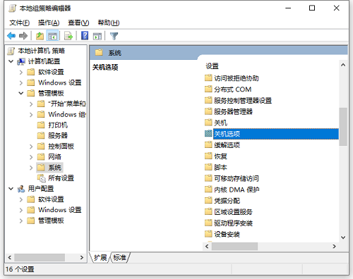Click scroll-down arrow of settings list
This screenshot has width=353, height=279.
343,237
